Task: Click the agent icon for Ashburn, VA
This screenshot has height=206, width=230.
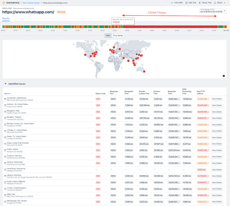Action: pyautogui.click(x=5, y=105)
